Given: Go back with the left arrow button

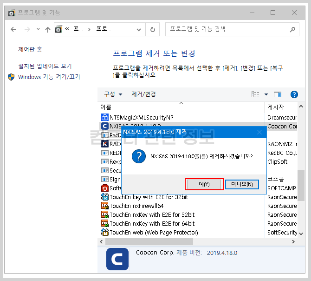Looking at the screenshot, I should pyautogui.click(x=13, y=29).
